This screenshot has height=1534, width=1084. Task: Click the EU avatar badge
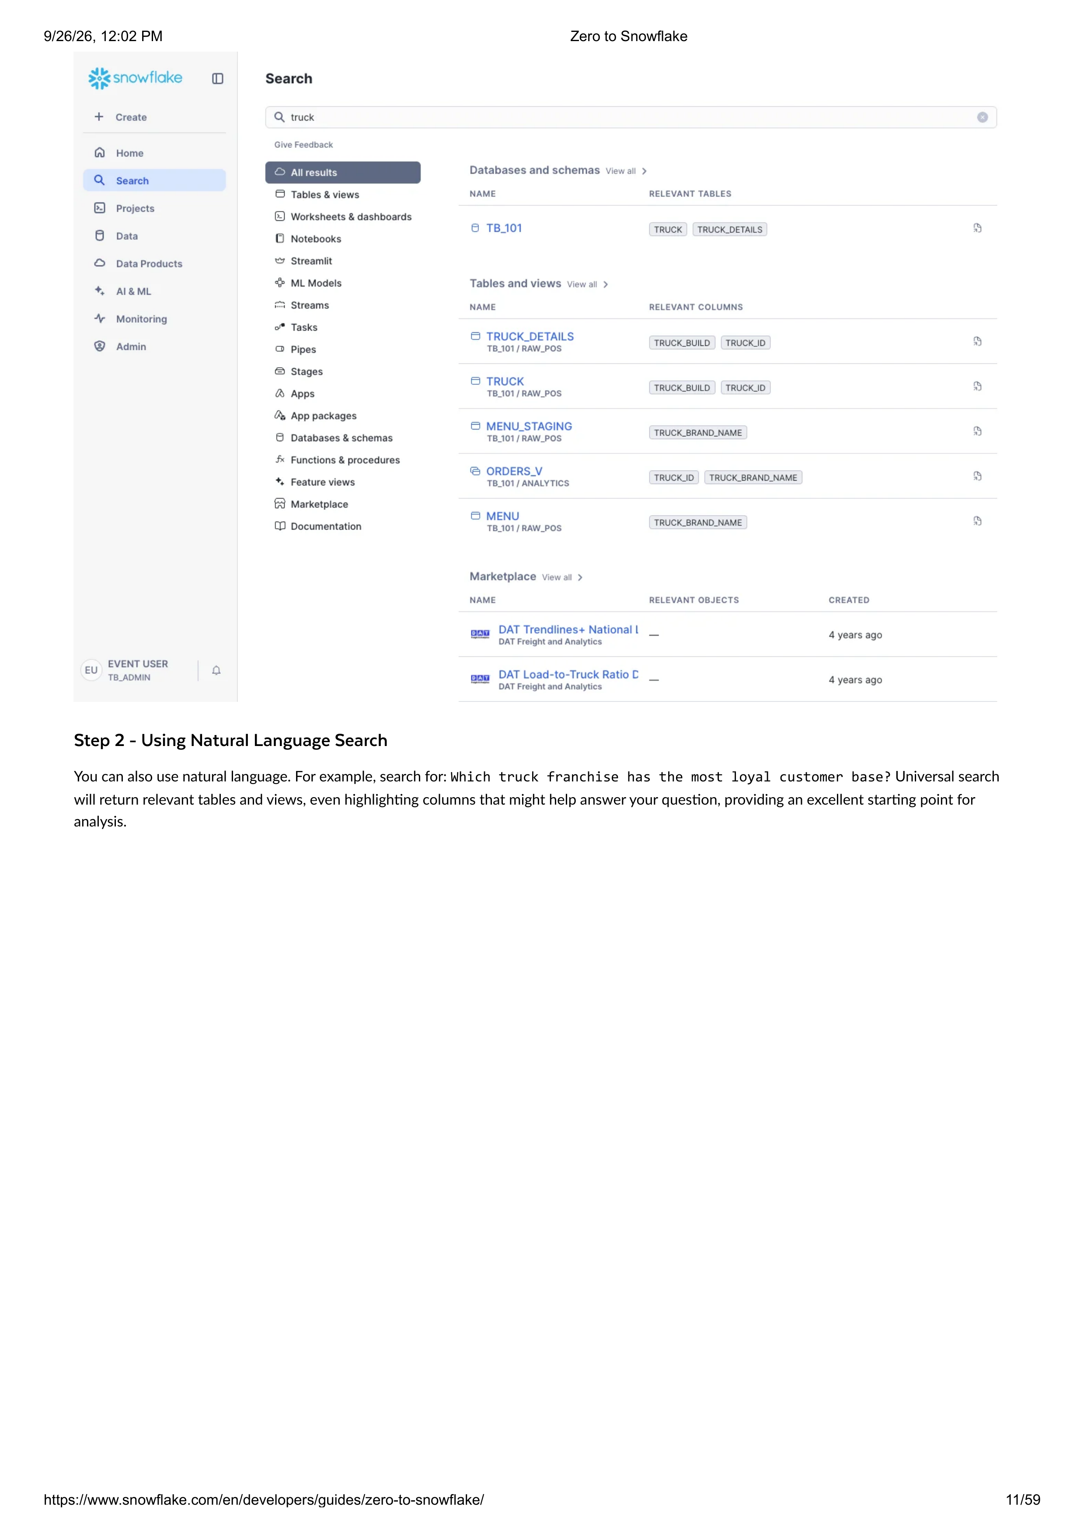pyautogui.click(x=91, y=670)
